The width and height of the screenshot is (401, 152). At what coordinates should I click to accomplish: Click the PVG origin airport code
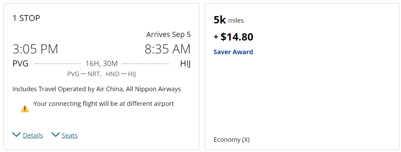click(x=20, y=63)
